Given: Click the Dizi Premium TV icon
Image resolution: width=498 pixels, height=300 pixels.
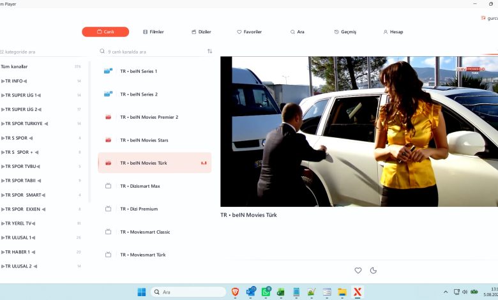Looking at the screenshot, I should pos(109,209).
